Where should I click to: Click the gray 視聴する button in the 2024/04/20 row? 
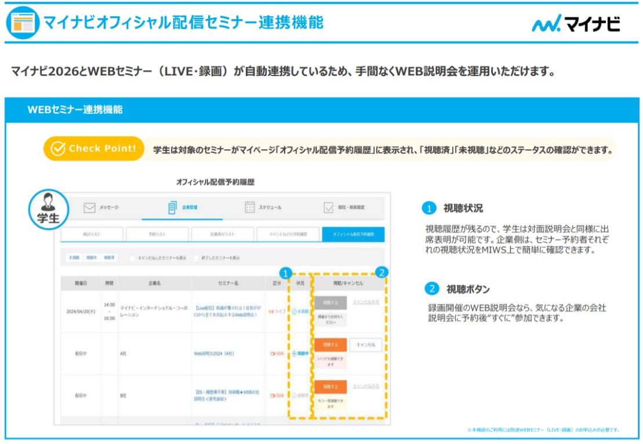(330, 303)
